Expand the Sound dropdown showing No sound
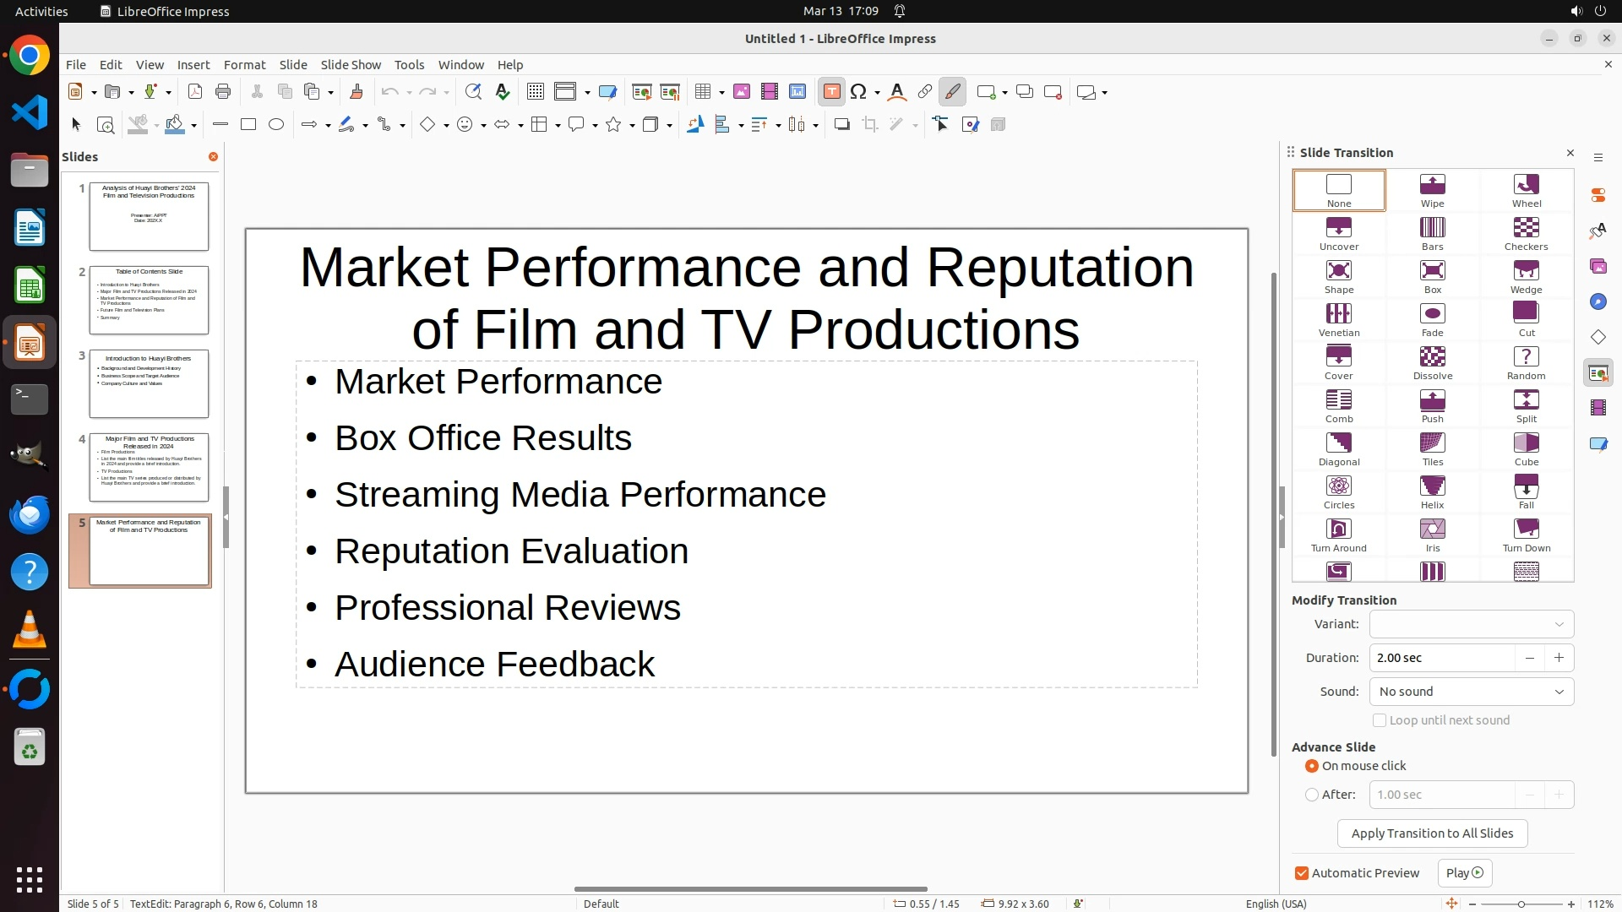Screen dimensions: 1622x912 [1471, 692]
